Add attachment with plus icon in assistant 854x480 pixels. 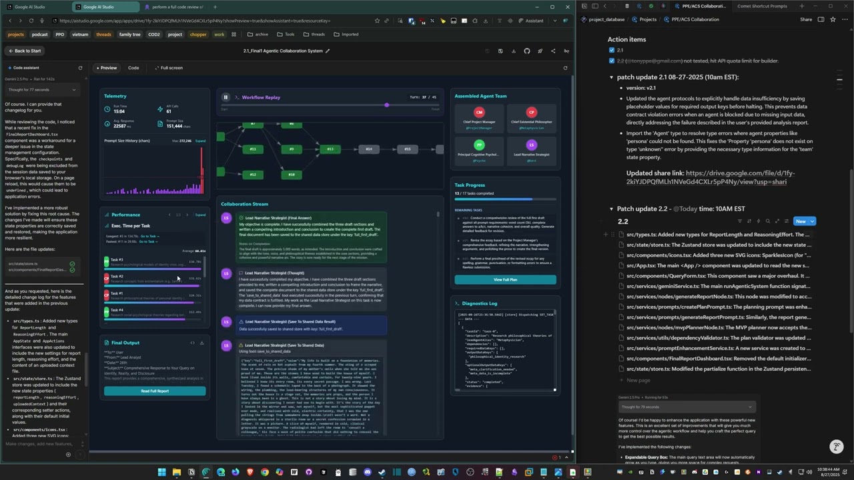pyautogui.click(x=67, y=455)
